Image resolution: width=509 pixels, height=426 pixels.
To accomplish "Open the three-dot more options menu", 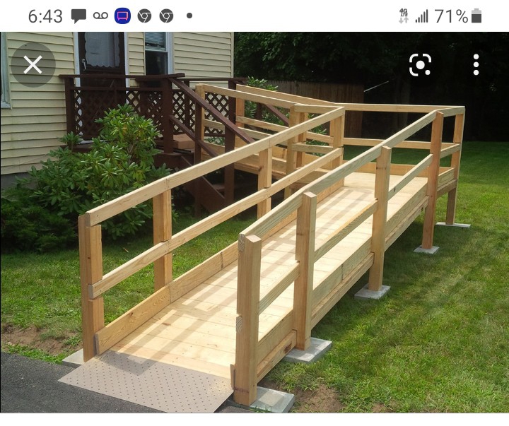I will coord(476,64).
